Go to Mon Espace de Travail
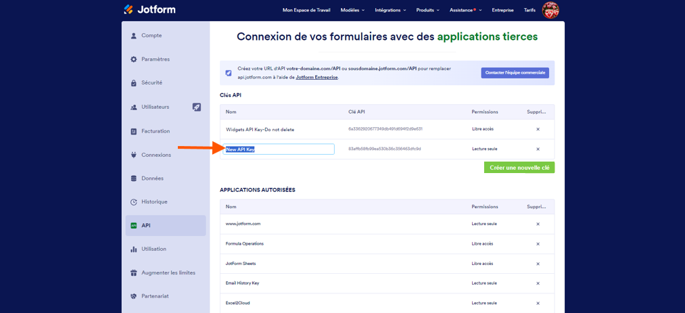Viewport: 685px width, 313px height. (x=306, y=10)
